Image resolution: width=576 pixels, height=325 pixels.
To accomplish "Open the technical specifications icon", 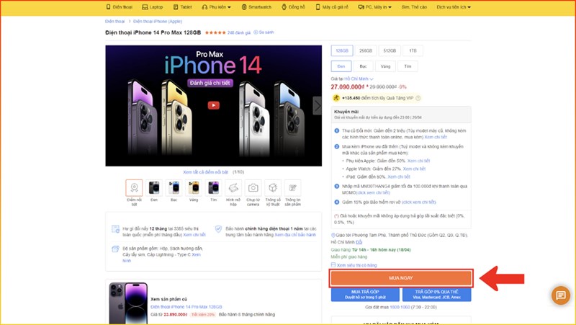I will click(x=273, y=188).
